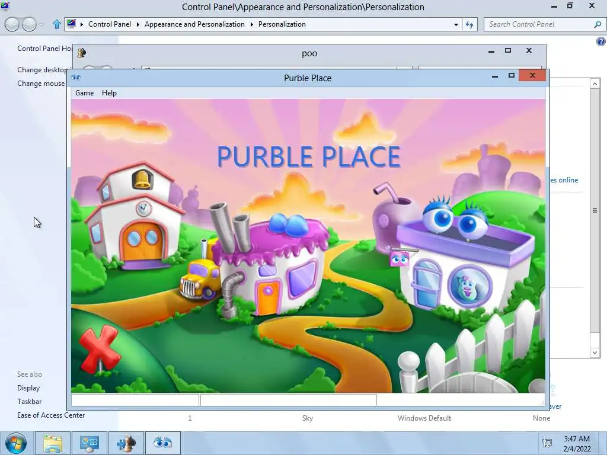Click the Control Panel title bar icon
Screen dimensions: 607x455
5,5
